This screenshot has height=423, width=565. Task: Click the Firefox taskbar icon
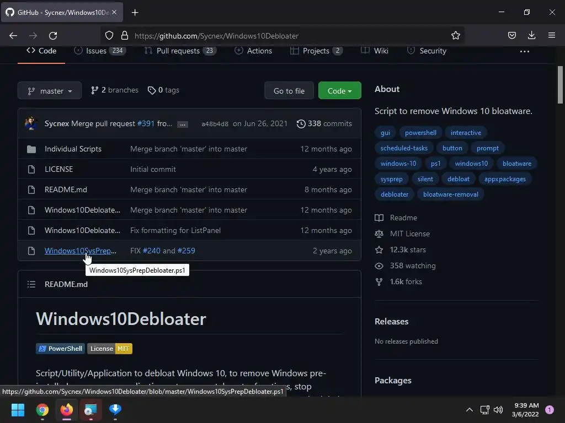(67, 409)
